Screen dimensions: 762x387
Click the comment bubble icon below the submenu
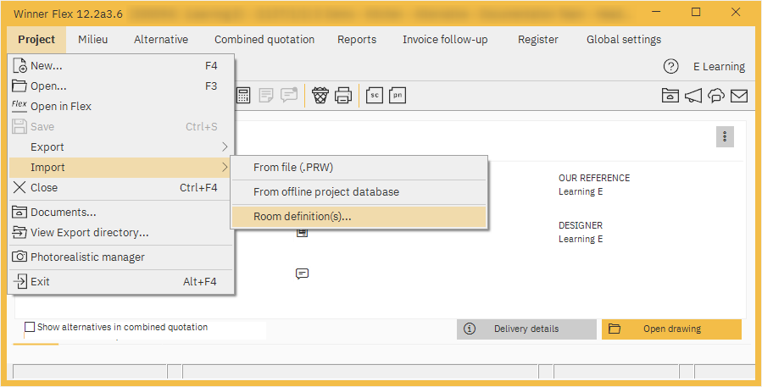(x=302, y=274)
